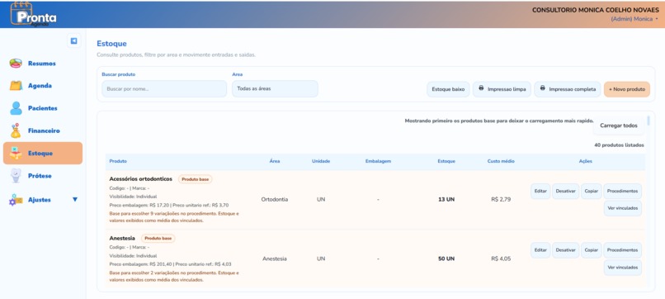Click printer icon in Impressao completa

pos(542,88)
